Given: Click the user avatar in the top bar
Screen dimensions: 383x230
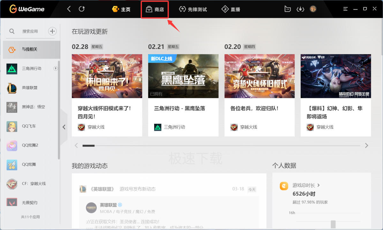Looking at the screenshot, I should pyautogui.click(x=313, y=9).
